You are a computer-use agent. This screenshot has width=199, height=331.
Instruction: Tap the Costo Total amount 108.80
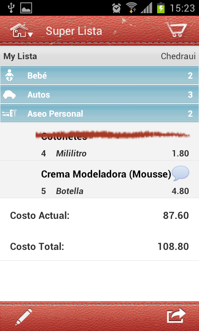(x=173, y=247)
